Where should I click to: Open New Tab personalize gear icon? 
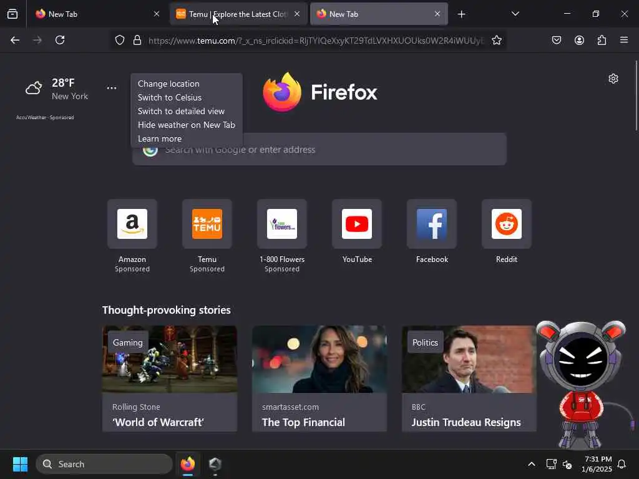point(613,79)
